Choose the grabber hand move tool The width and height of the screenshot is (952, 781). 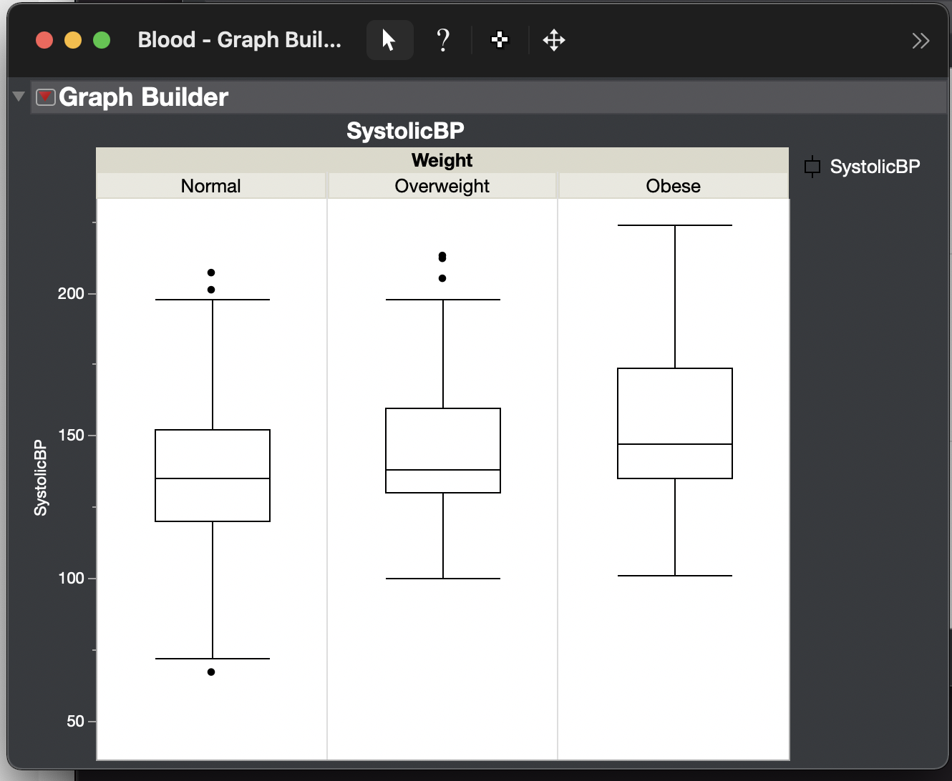(554, 40)
